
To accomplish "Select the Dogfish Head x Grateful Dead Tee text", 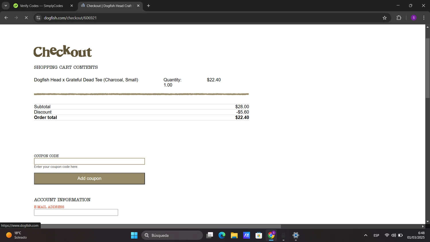I will [86, 80].
